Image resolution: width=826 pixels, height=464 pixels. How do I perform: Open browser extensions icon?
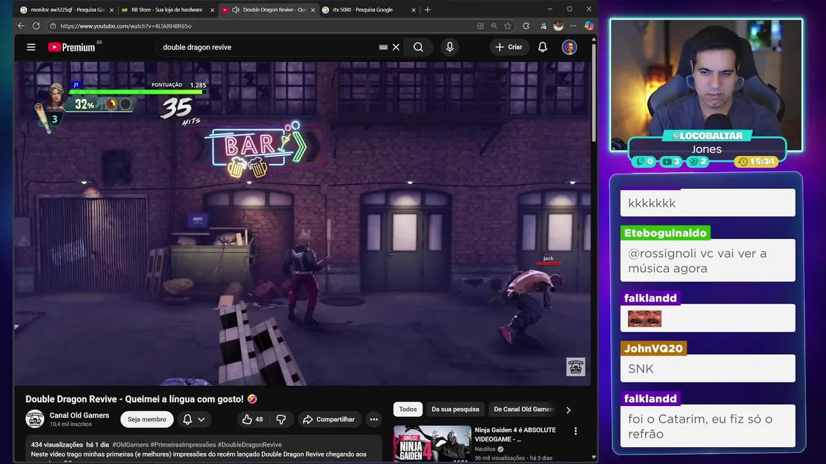(526, 26)
